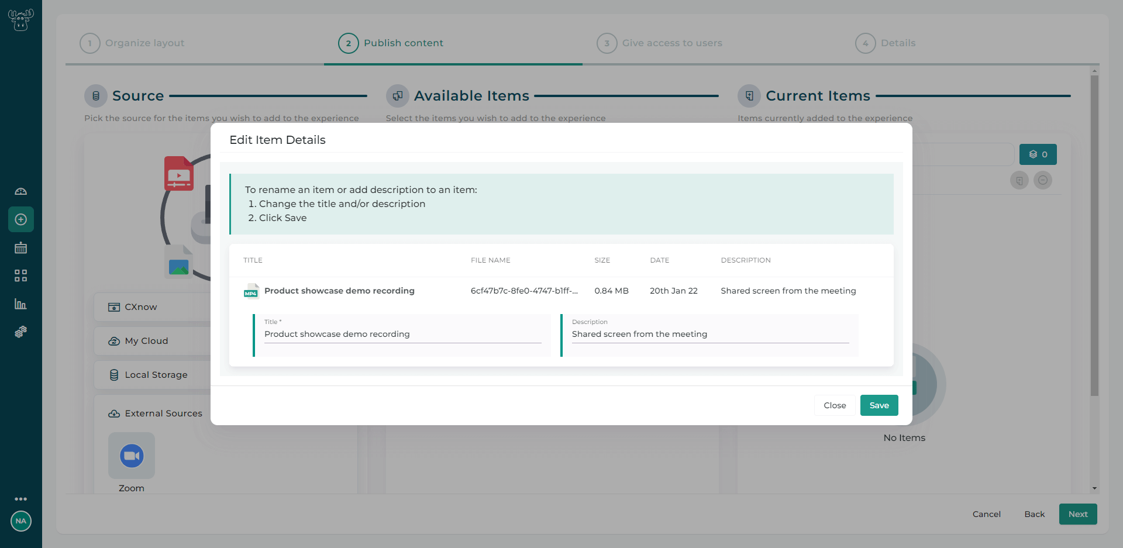The image size is (1123, 548).
Task: Open the NA user avatar
Action: click(21, 521)
